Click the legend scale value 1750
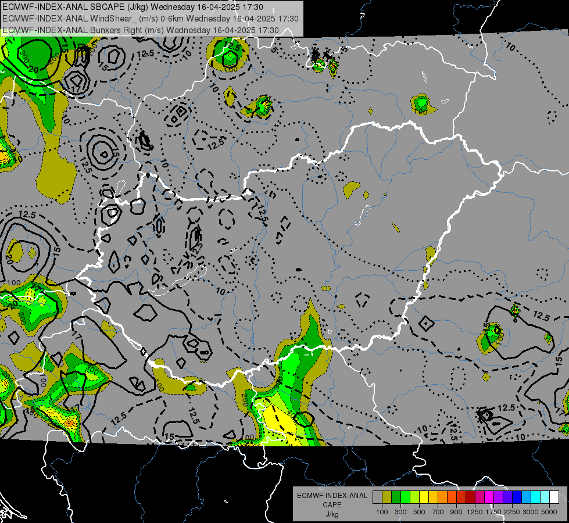Viewport: 569px width, 523px height. click(x=493, y=512)
